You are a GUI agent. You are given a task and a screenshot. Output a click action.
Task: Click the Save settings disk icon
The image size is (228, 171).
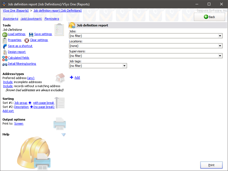[31, 34]
